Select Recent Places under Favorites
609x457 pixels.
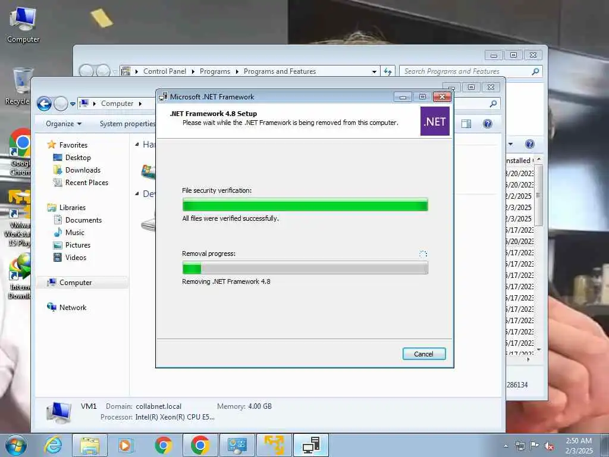[86, 182]
